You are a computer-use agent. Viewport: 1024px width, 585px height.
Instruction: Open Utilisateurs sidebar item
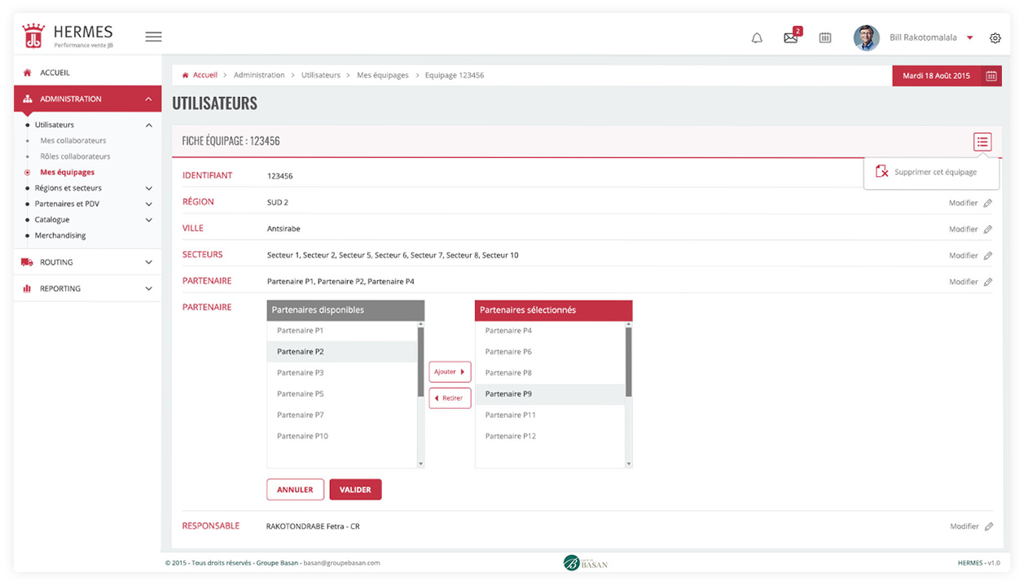[x=55, y=125]
